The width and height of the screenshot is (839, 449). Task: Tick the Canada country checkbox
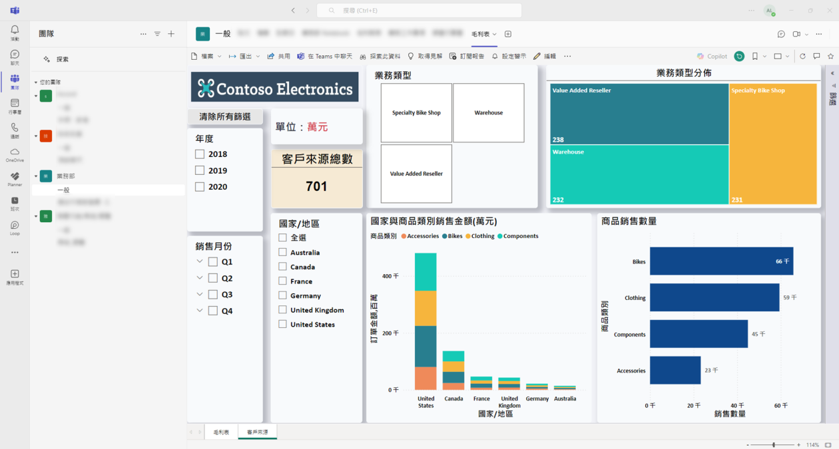click(x=283, y=267)
